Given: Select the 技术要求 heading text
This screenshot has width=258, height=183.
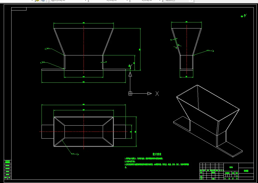Looking at the screenshot, I should click(157, 154).
